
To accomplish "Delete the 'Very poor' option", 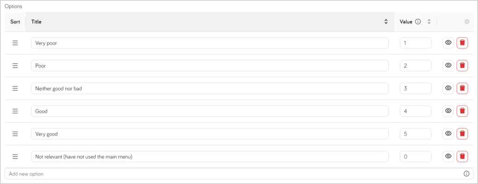I will coord(462,43).
